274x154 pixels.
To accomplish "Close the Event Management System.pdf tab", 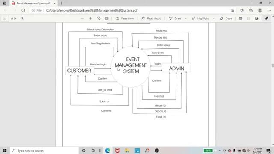I will (54, 3).
